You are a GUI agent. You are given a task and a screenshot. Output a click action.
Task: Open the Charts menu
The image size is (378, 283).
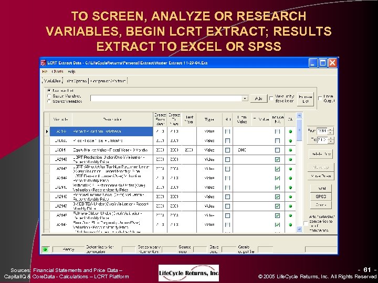click(x=57, y=71)
